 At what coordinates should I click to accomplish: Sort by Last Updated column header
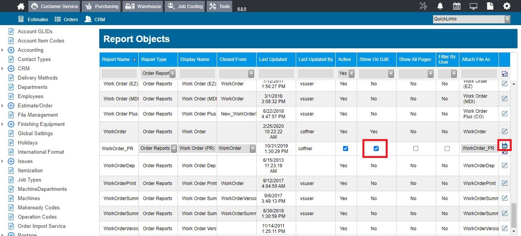click(x=276, y=59)
